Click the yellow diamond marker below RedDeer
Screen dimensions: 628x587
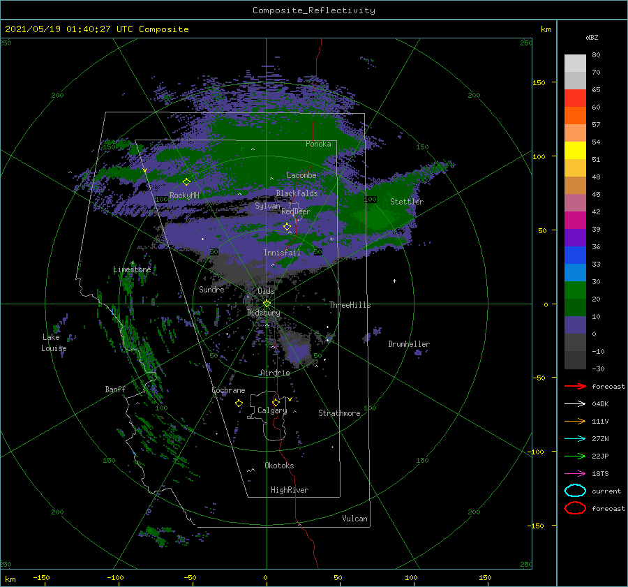[x=287, y=227]
